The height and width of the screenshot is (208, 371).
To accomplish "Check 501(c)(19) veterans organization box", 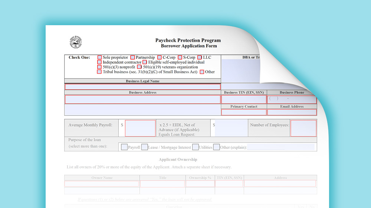I will coord(139,67).
